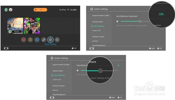Click B Back in upper settings screenshot
The width and height of the screenshot is (175, 100).
152,48
